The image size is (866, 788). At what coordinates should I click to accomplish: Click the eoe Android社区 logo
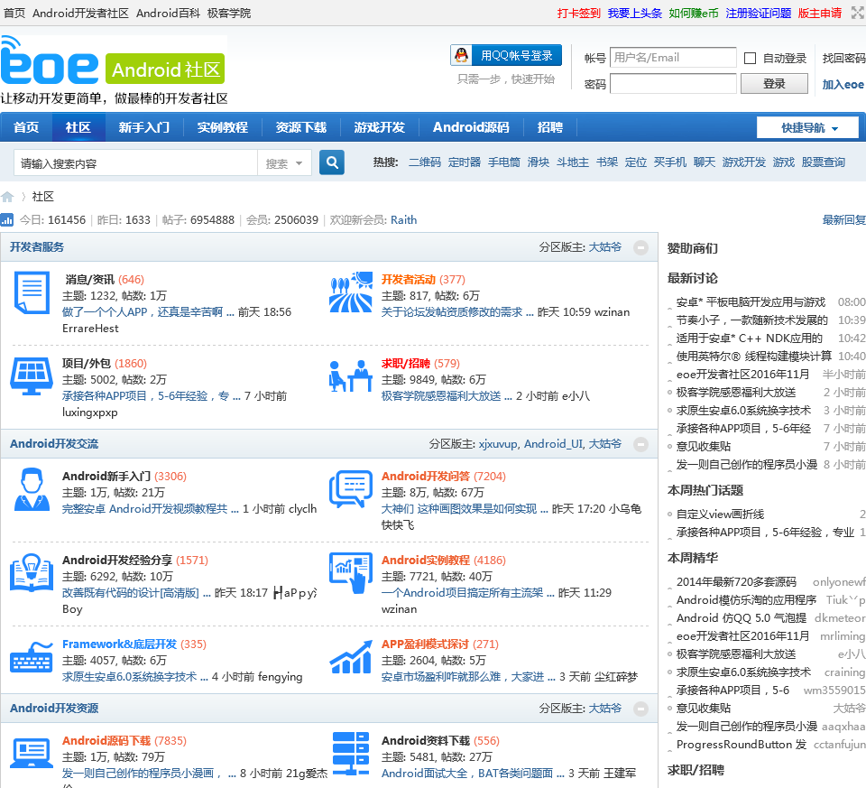(x=114, y=70)
